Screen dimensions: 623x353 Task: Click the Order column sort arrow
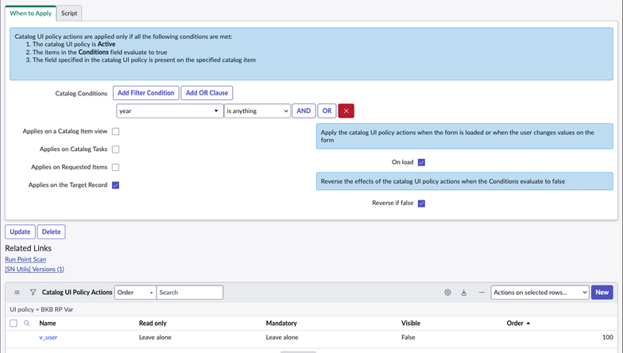click(528, 324)
